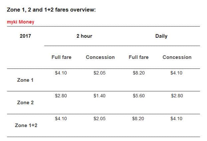Click Concession header under 2 hour
207x141 pixels.
tap(100, 57)
